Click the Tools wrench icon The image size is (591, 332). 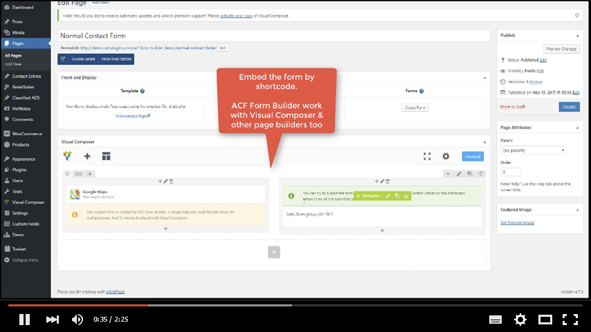coord(7,192)
